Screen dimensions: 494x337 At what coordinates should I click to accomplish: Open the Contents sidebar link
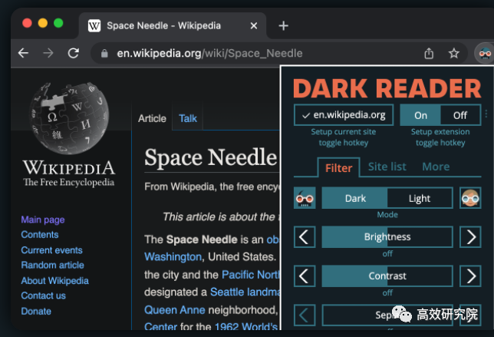coord(40,235)
